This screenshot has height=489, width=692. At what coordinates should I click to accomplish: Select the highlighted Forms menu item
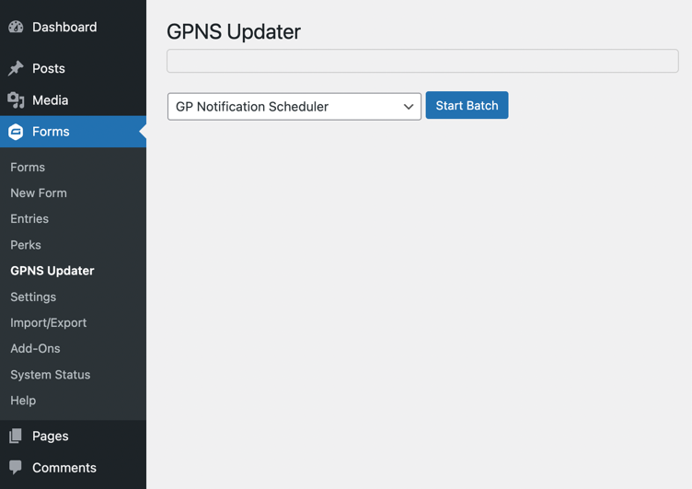coord(74,132)
